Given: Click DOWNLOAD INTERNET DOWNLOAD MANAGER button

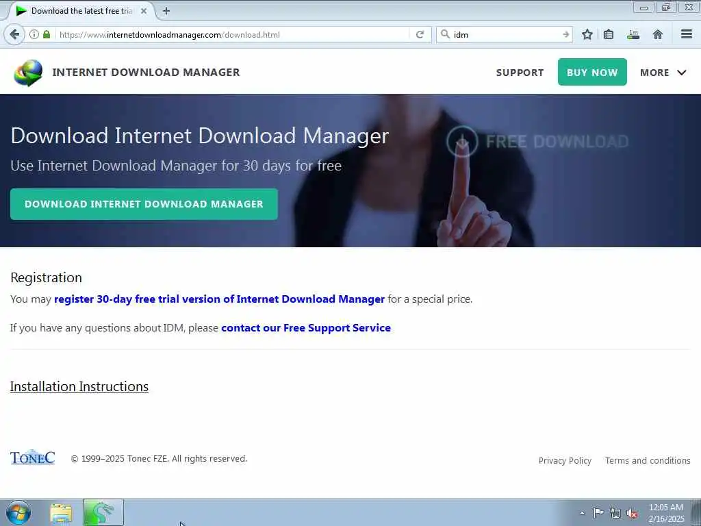Looking at the screenshot, I should pyautogui.click(x=144, y=204).
